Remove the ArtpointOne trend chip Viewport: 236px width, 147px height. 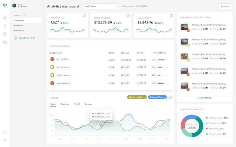[165, 97]
